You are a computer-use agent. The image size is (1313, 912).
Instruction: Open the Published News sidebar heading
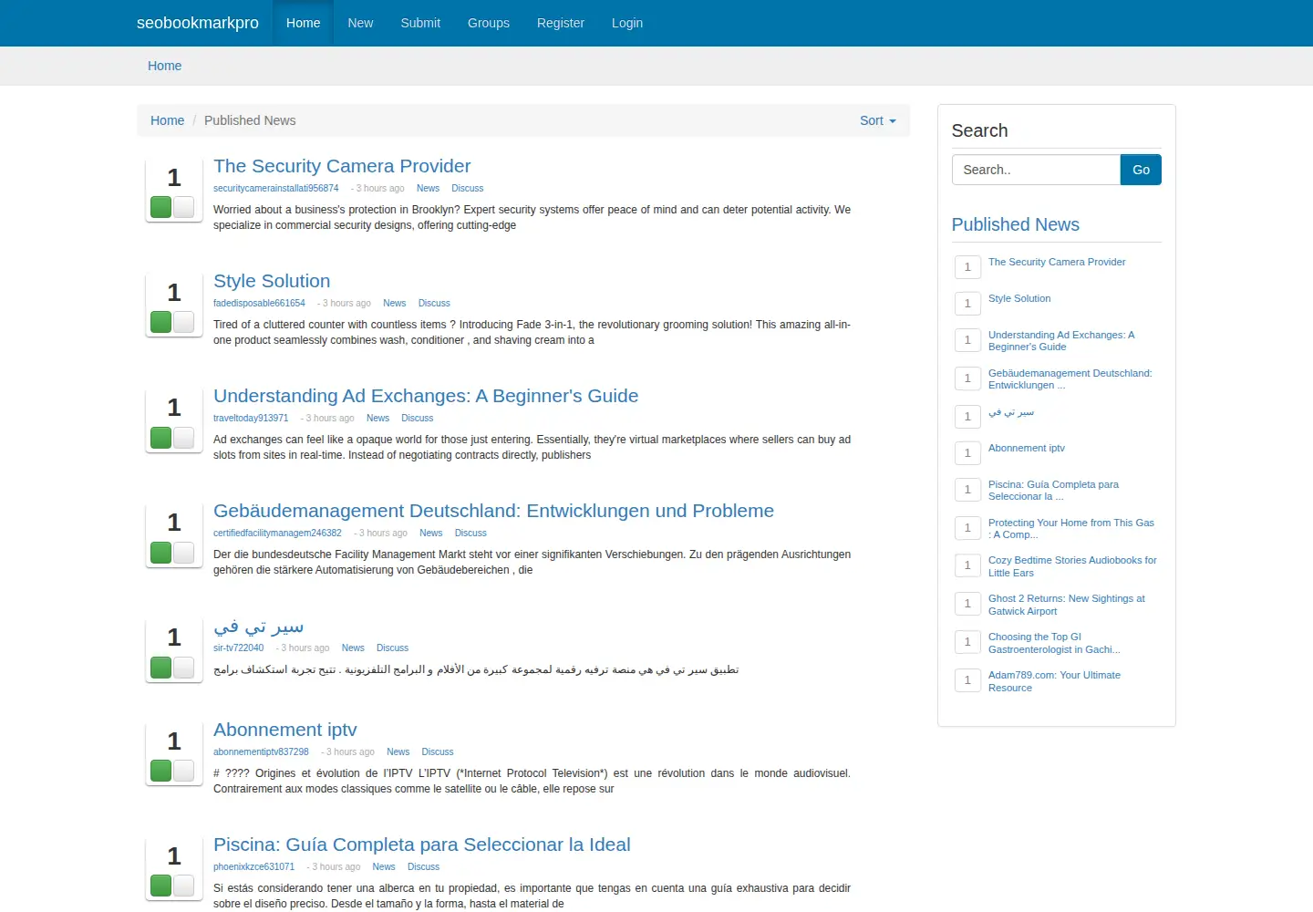pyautogui.click(x=1015, y=224)
